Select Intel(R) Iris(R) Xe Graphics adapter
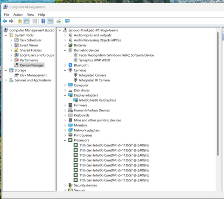Screen dimensions: 224x199 click(x=98, y=100)
